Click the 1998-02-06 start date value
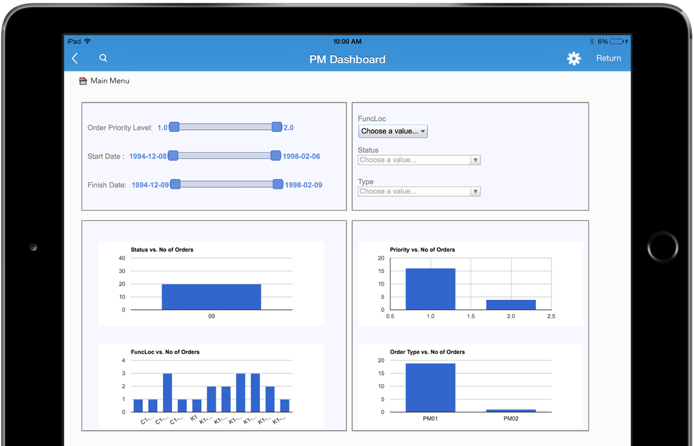 click(301, 156)
